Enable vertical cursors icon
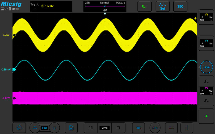 [187, 128]
